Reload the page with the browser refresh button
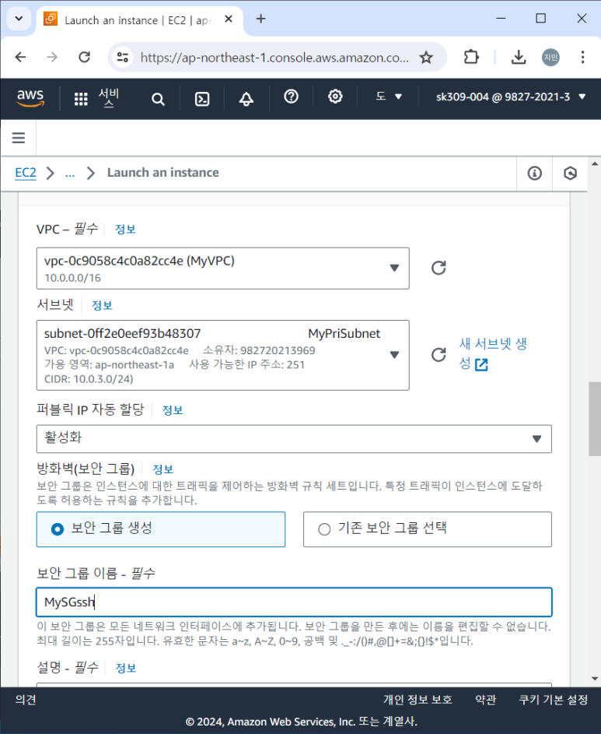This screenshot has height=734, width=601. click(x=84, y=57)
